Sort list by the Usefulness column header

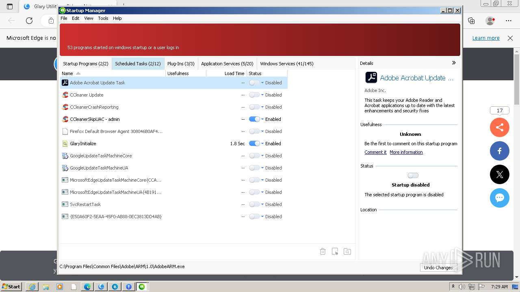pos(186,73)
